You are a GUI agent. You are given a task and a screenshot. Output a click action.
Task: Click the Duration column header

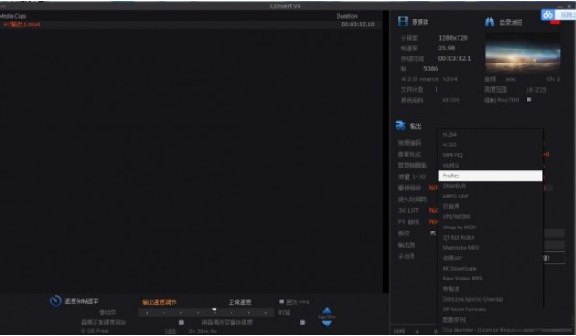pos(347,16)
